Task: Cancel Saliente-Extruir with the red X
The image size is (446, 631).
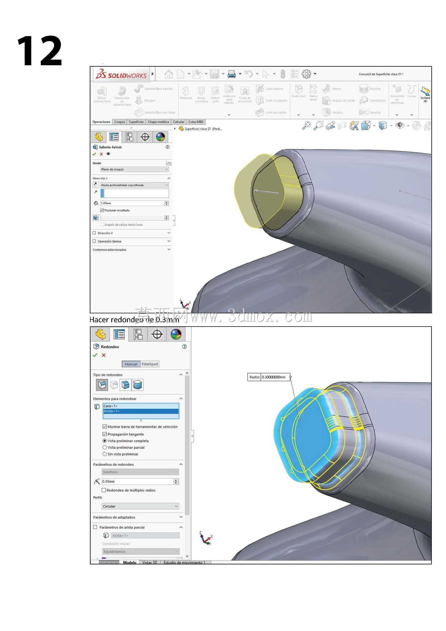Action: click(101, 154)
